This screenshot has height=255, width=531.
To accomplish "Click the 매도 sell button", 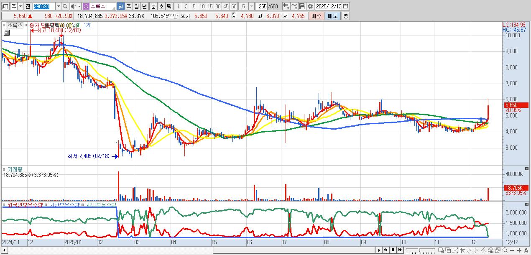I will tap(333, 16).
